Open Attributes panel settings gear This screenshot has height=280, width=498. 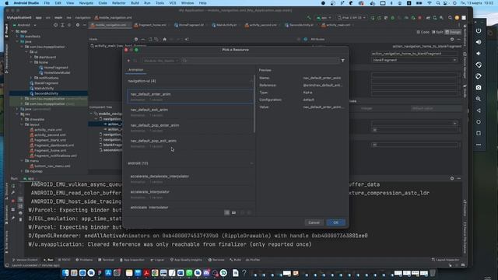(x=452, y=40)
